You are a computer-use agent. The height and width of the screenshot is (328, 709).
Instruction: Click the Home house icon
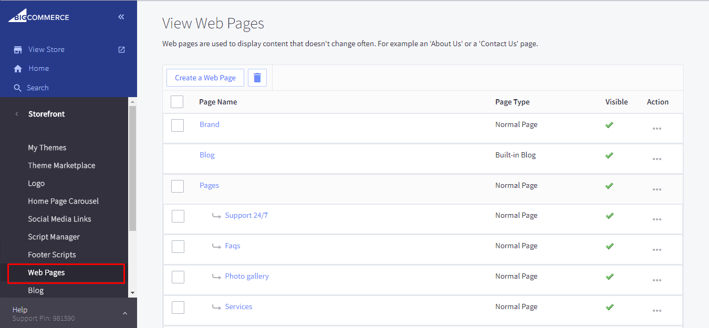[18, 69]
